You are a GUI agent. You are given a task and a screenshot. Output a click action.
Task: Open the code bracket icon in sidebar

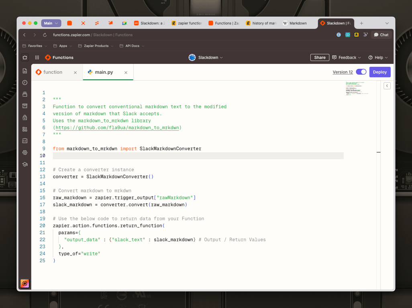[25, 141]
